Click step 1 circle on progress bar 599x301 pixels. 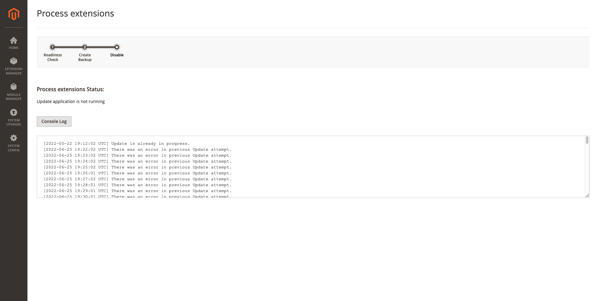(53, 47)
